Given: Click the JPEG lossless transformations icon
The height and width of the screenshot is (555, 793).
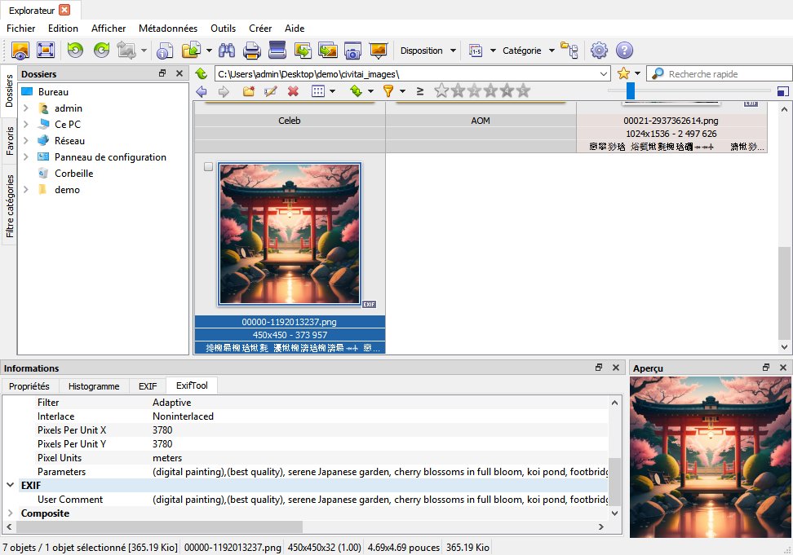Looking at the screenshot, I should click(x=126, y=51).
